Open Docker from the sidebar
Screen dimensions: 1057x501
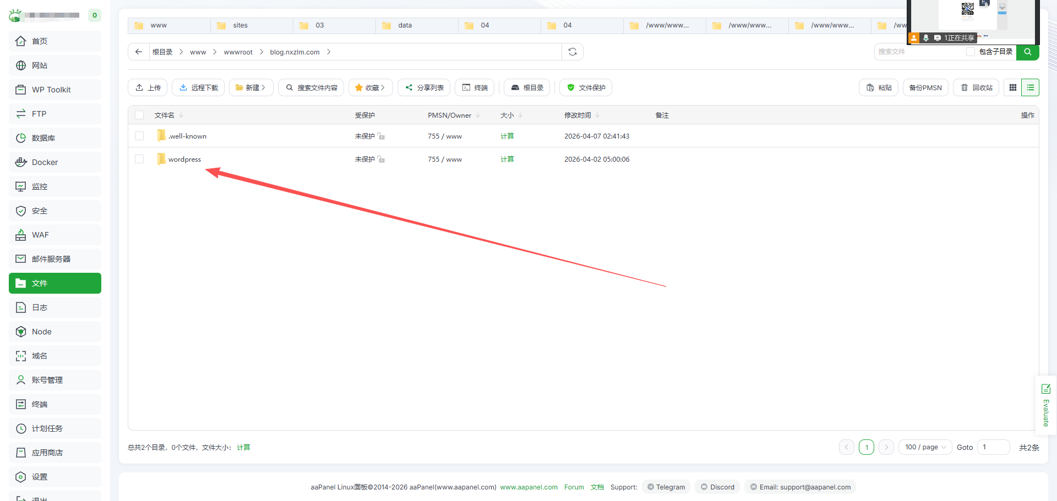45,162
